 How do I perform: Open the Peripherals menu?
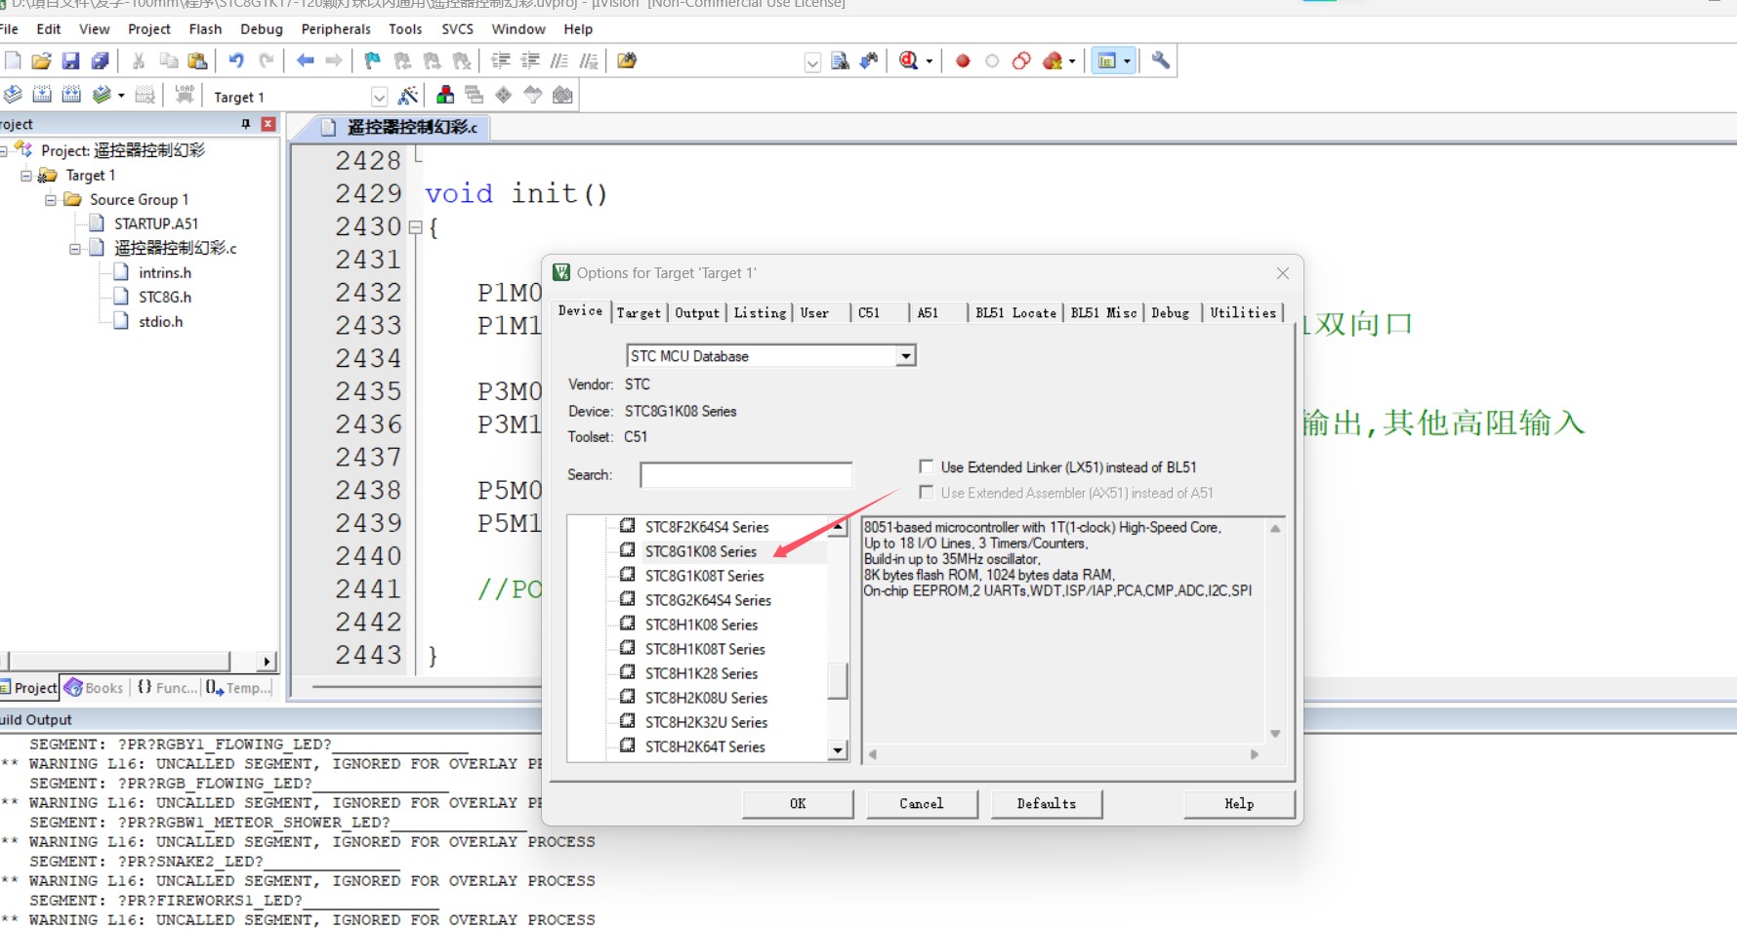point(336,29)
